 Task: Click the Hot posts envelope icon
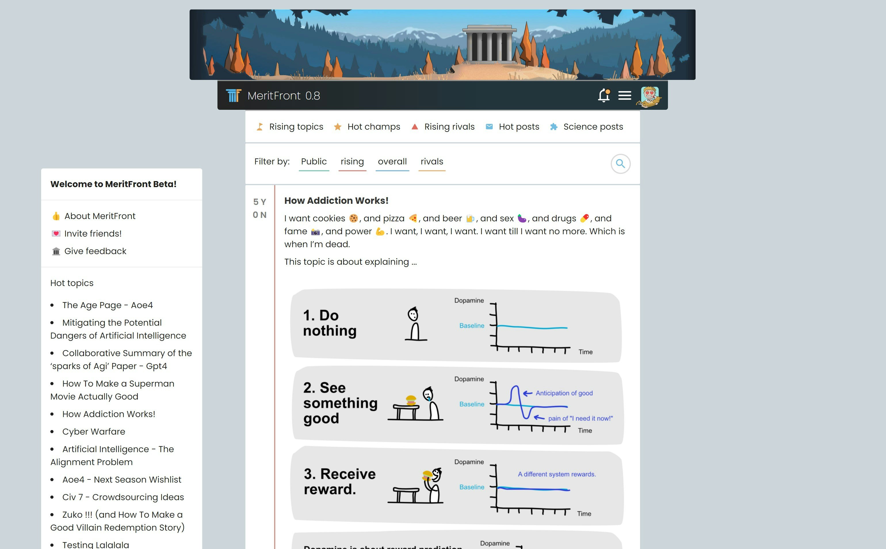point(489,127)
